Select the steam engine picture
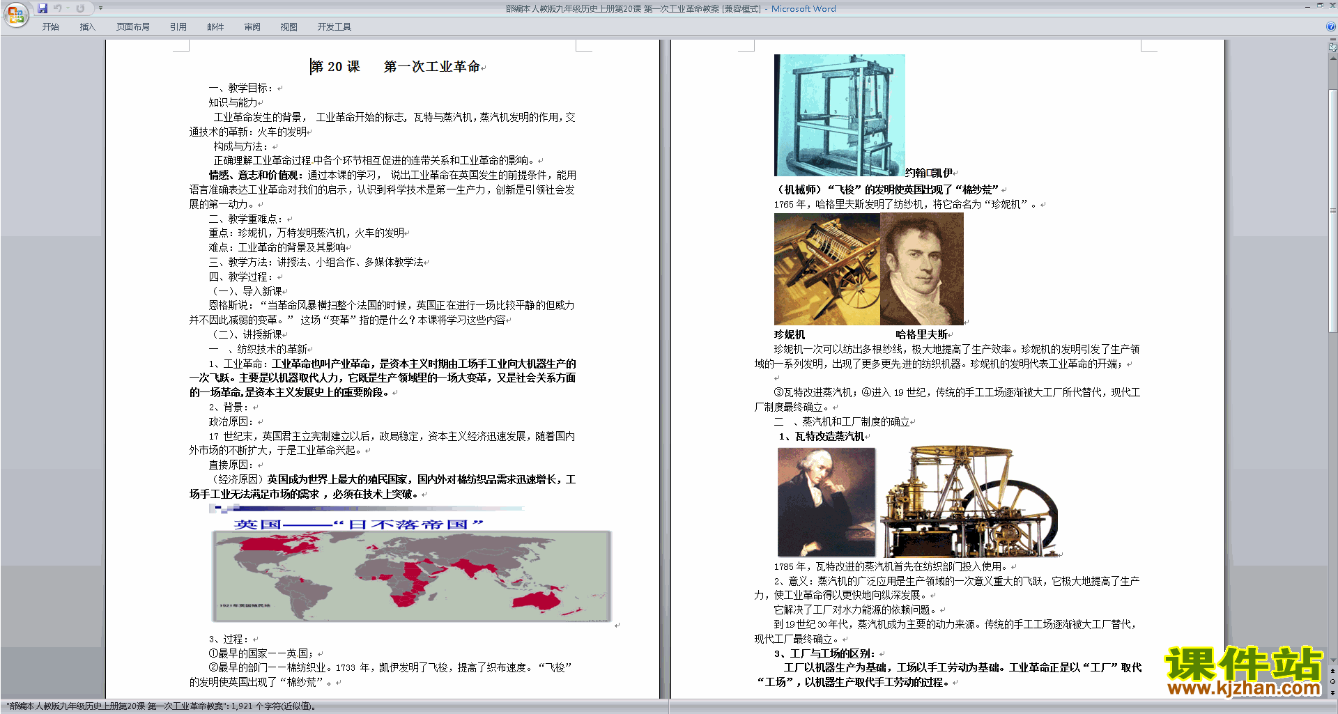1338x714 pixels. click(x=969, y=502)
